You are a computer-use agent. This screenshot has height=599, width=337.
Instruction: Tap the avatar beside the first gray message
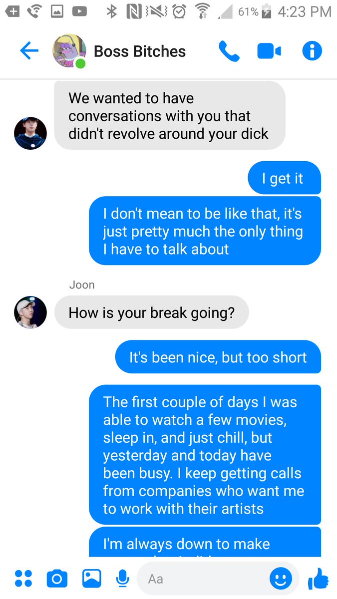(30, 133)
